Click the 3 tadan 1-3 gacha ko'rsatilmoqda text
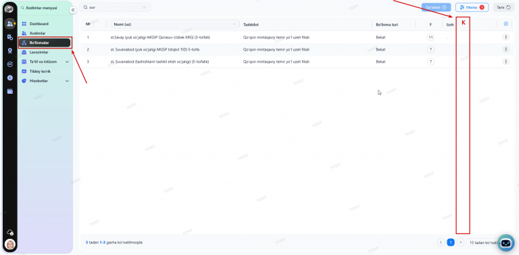The image size is (519, 255). click(114, 242)
